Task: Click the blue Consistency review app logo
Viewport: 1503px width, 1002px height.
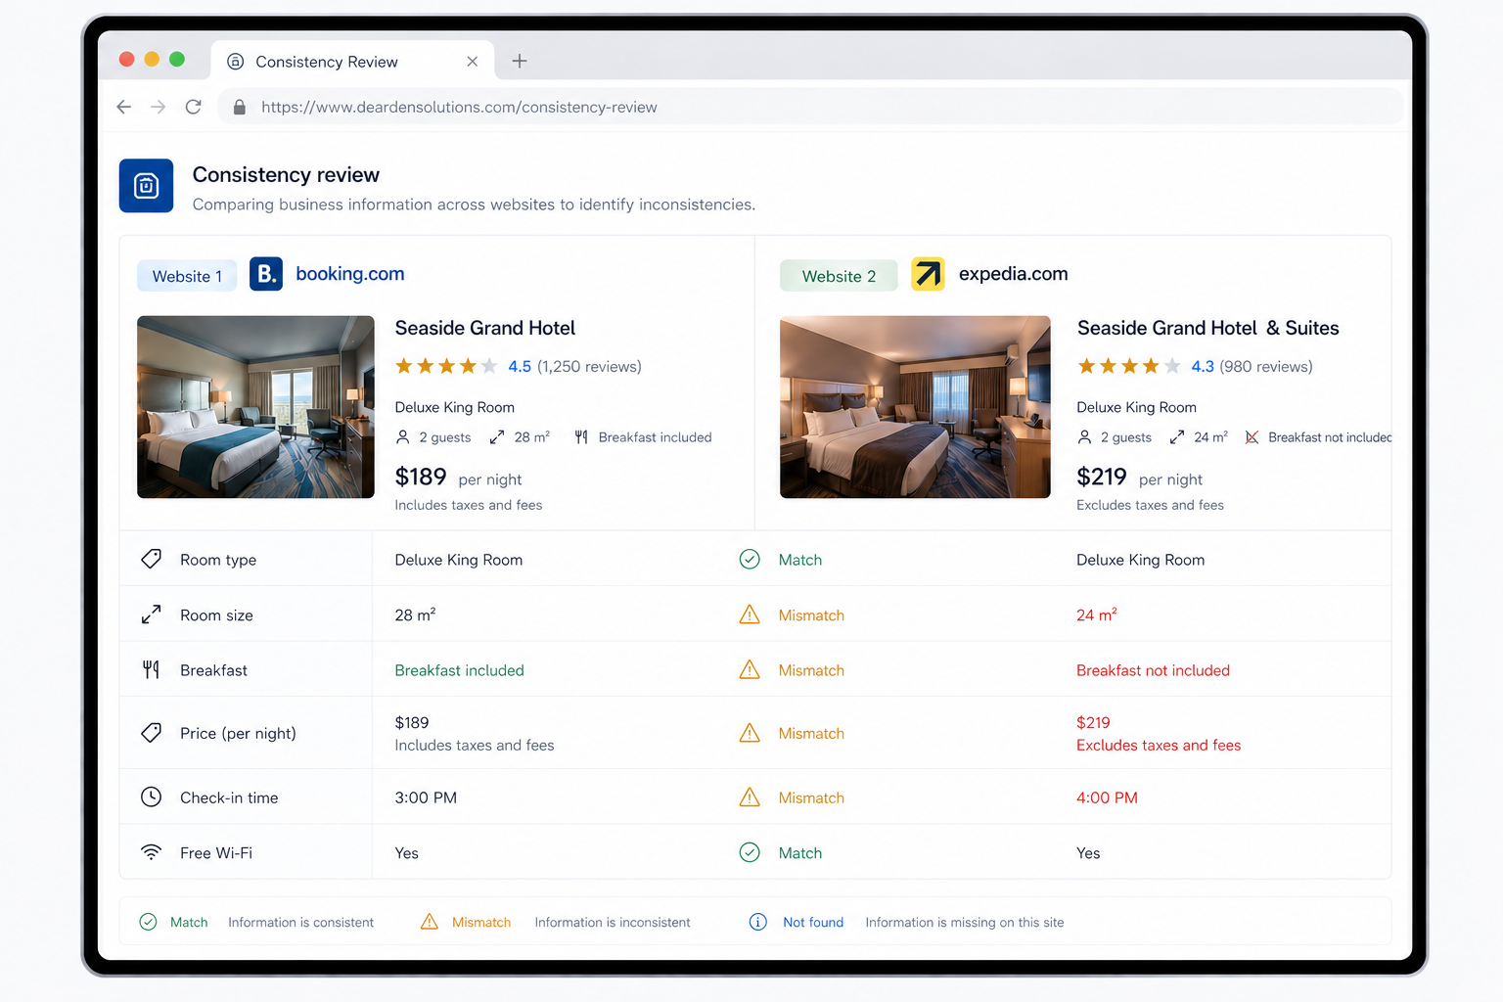Action: (146, 186)
